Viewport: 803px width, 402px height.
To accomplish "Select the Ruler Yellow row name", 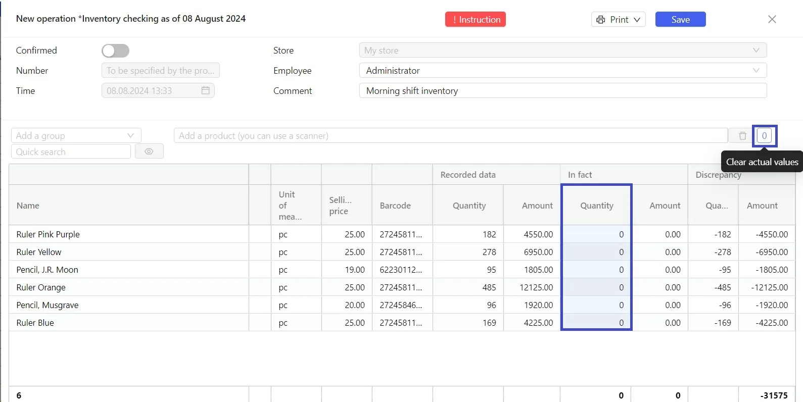I will tap(39, 252).
